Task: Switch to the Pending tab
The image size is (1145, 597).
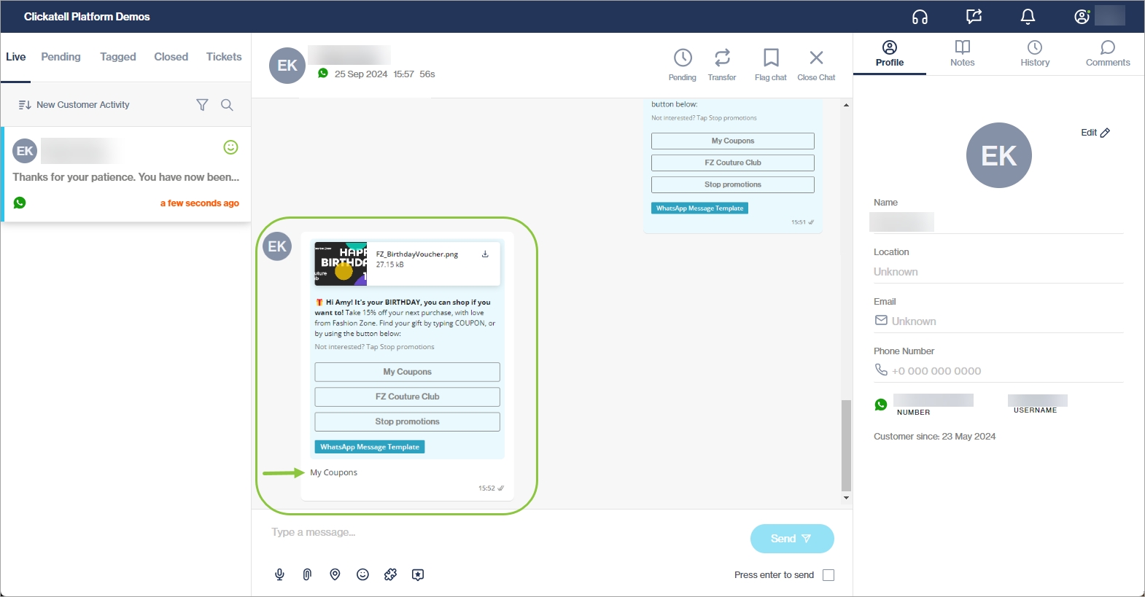Action: click(61, 57)
